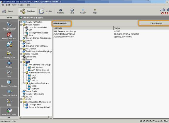169x123 pixels.
Task: Select the Additional Tasks sidebar icon
Action: (9, 112)
